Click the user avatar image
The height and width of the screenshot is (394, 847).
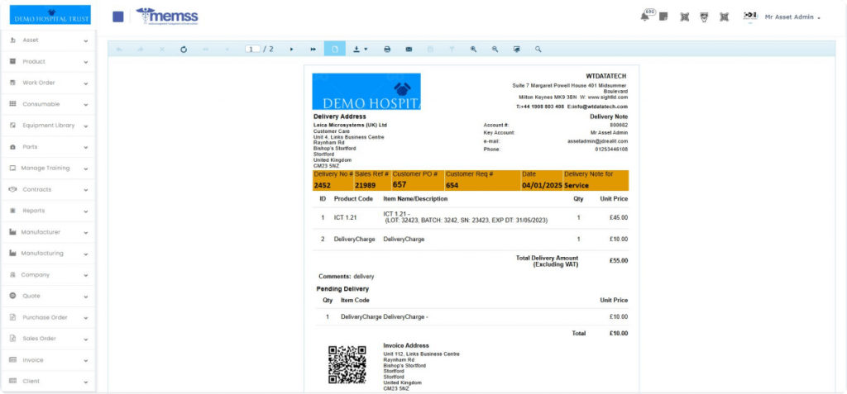point(750,17)
